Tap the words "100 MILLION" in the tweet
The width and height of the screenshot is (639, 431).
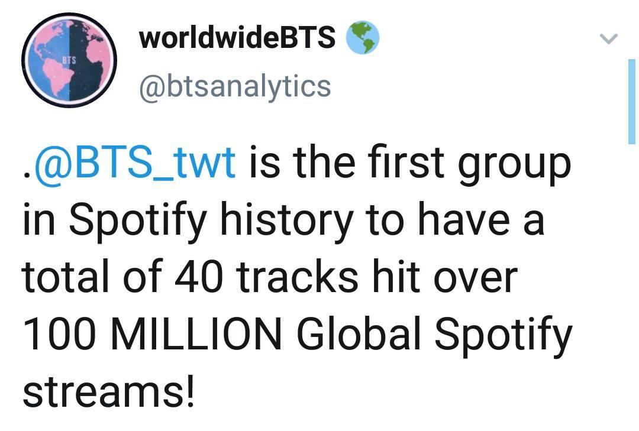[153, 334]
